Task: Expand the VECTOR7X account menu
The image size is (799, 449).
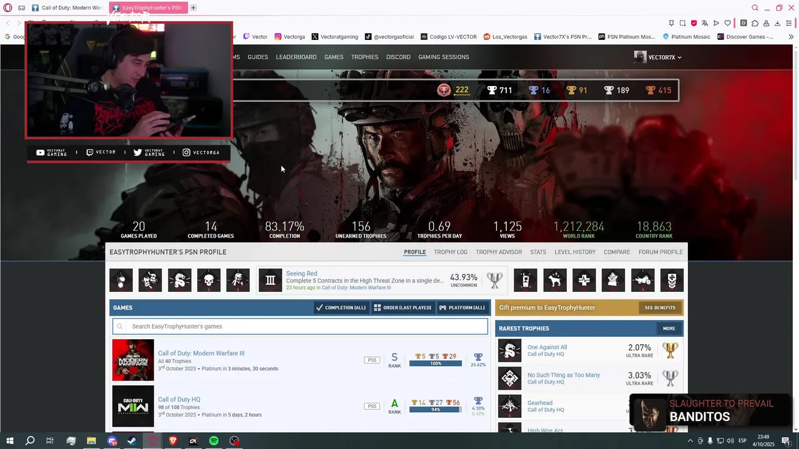Action: [658, 57]
